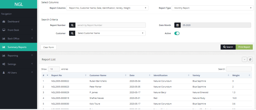This screenshot has height=110, width=256.
Task: Click customer Ruben Barrichello
Action: point(98,81)
